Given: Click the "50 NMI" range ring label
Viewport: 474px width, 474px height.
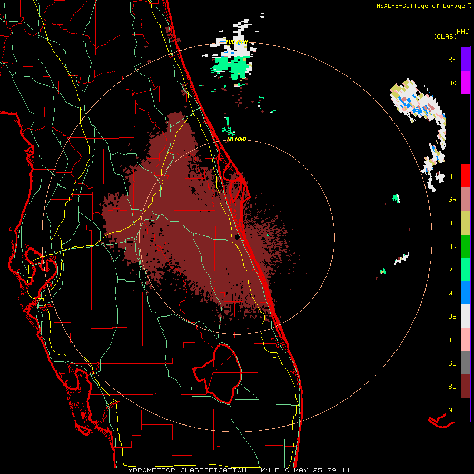Looking at the screenshot, I should click(x=236, y=139).
